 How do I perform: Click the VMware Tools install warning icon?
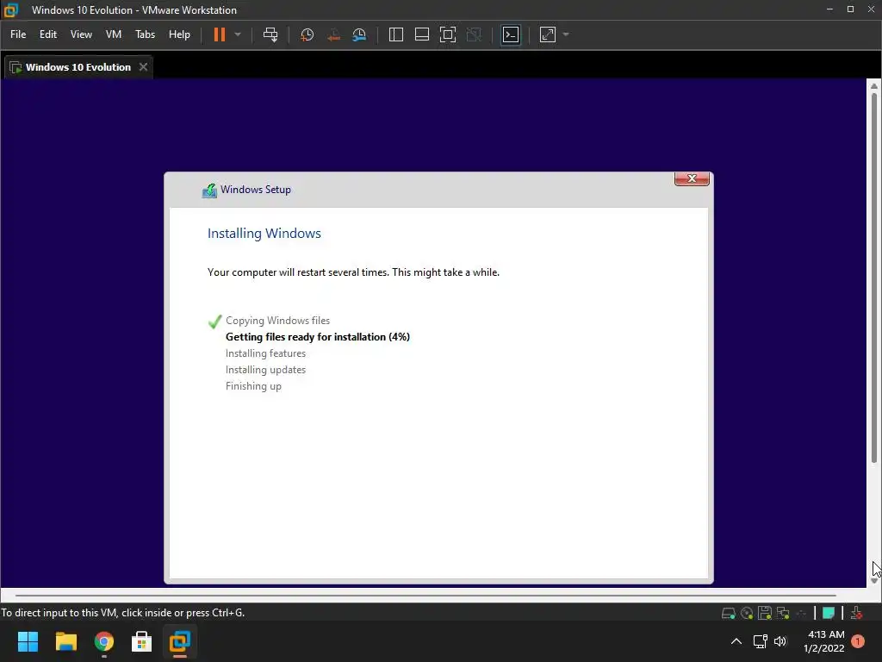click(856, 613)
